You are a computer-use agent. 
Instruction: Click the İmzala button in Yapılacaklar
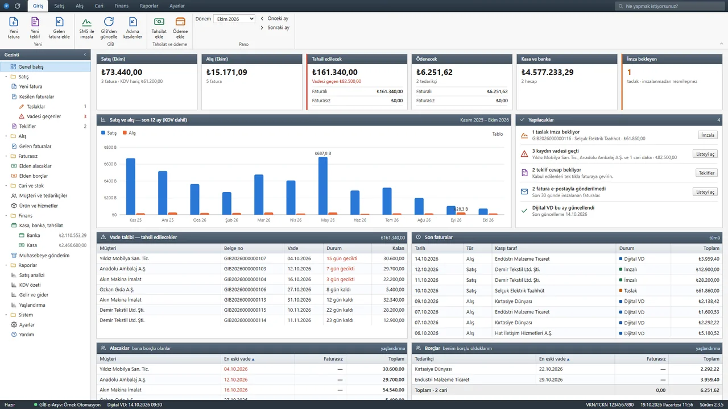708,135
